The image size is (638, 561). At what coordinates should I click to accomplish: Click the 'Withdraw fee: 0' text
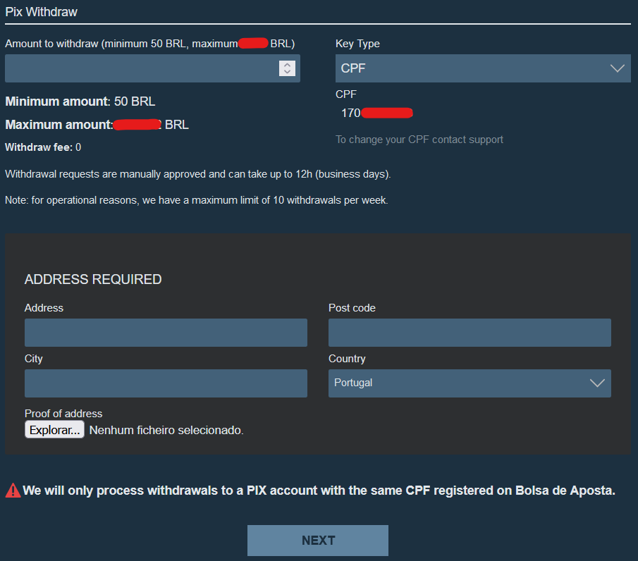point(43,147)
